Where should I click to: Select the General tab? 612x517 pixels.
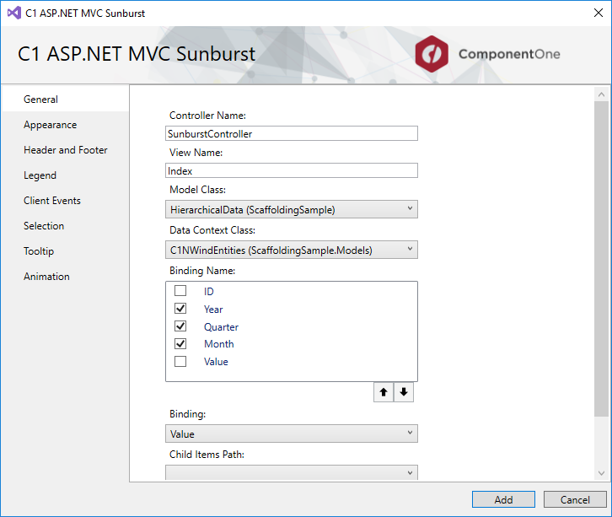pos(66,100)
